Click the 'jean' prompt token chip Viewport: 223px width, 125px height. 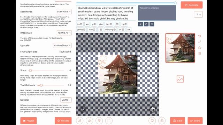point(92,30)
